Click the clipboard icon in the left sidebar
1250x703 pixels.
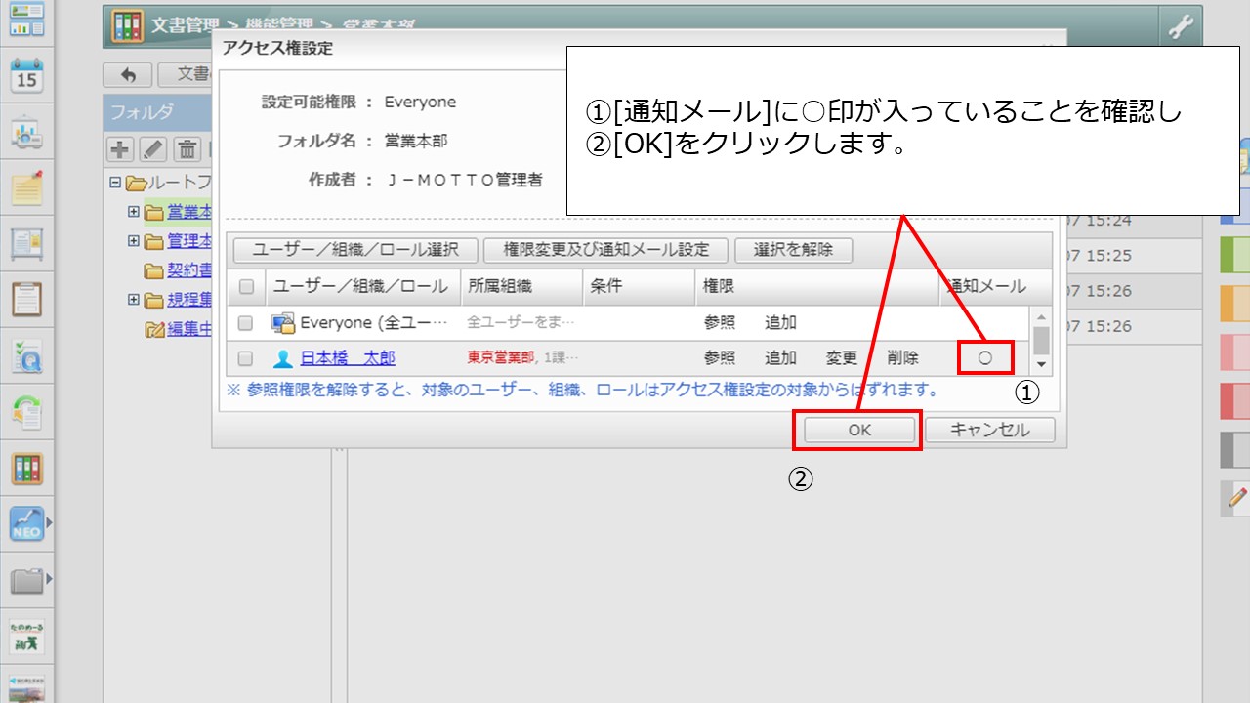26,300
